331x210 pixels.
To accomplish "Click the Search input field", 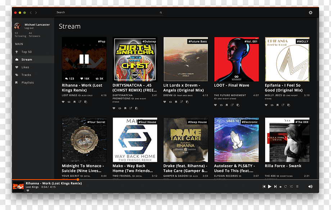I will (109, 13).
